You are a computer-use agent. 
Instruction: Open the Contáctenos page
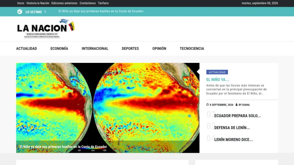pyautogui.click(x=88, y=3)
